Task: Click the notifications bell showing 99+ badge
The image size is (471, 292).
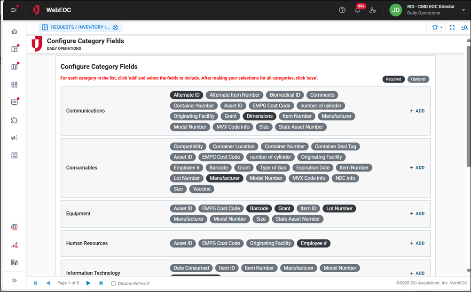Action: point(357,9)
